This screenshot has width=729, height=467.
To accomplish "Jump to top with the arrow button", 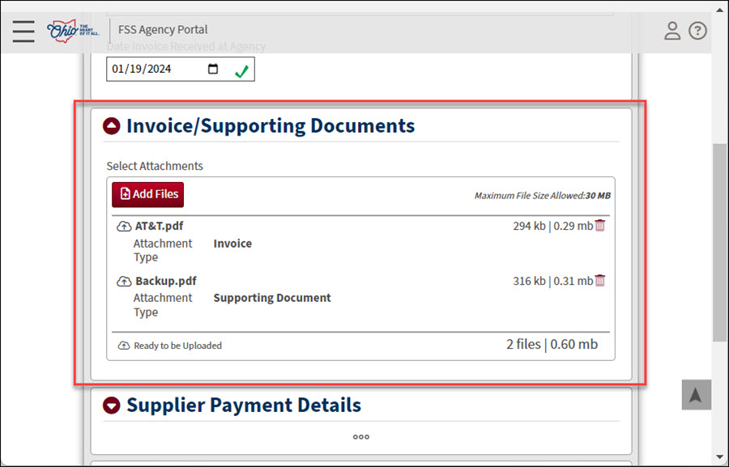I will point(696,395).
